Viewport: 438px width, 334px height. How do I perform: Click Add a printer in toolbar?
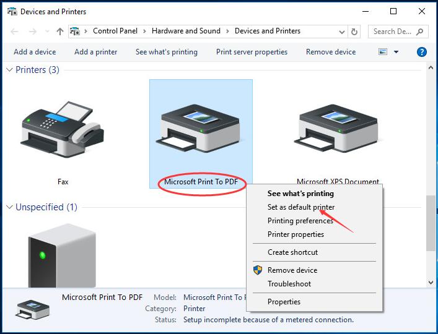[x=95, y=52]
